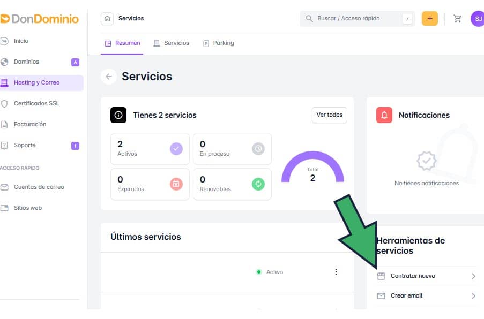Click the Buscar / Acceso rápido search field

pyautogui.click(x=354, y=19)
